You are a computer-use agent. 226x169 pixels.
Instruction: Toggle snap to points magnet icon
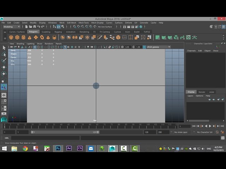83,27
